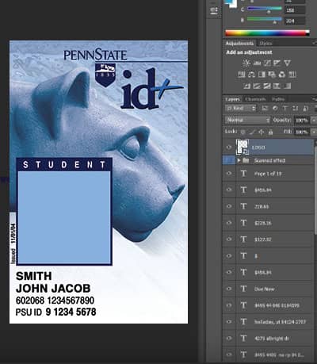Add a Hue/Saturation adjustment layer
The width and height of the screenshot is (317, 364).
pos(242,75)
